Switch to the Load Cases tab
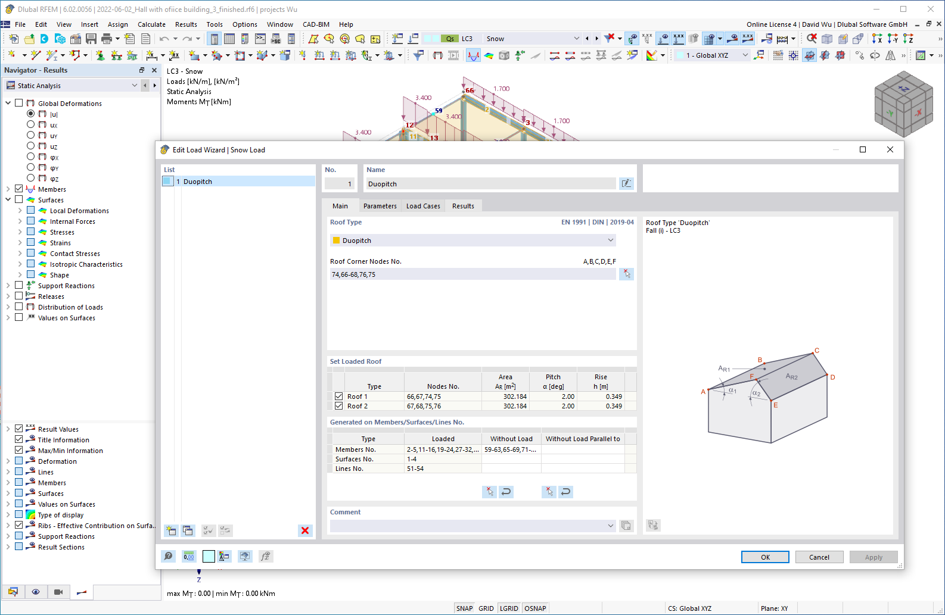 423,206
